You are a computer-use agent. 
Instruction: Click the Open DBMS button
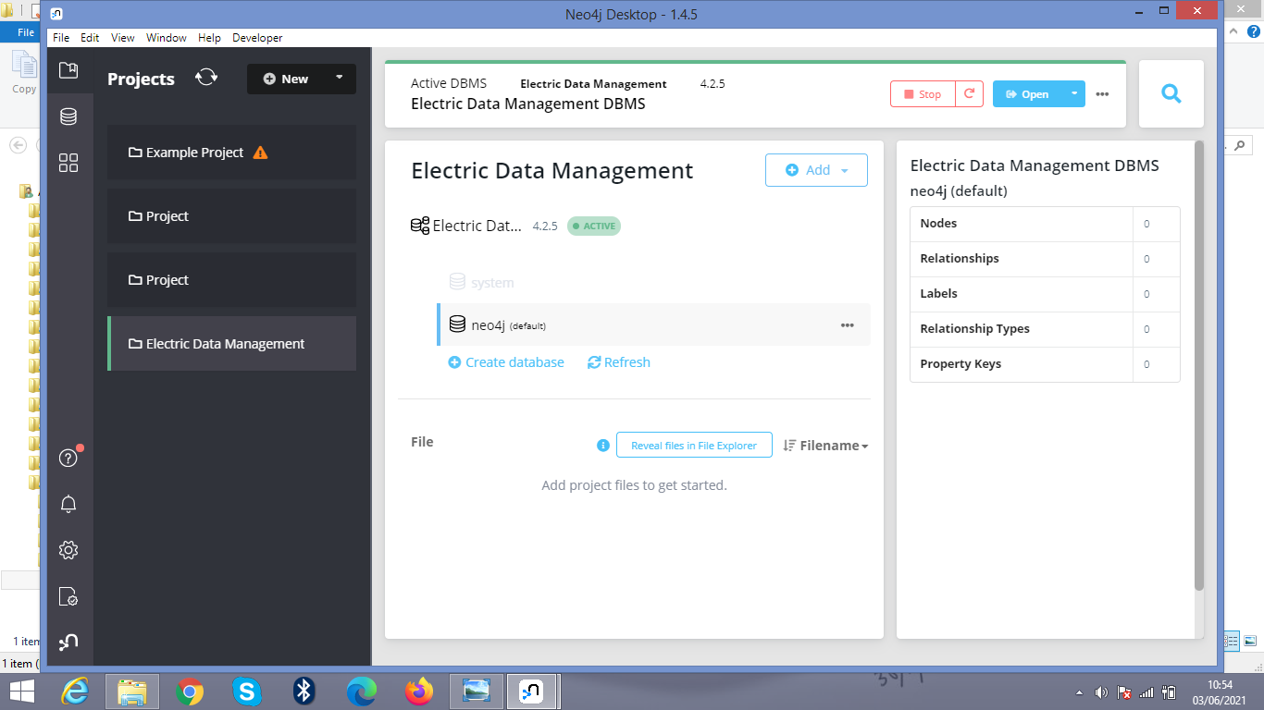tap(1027, 94)
